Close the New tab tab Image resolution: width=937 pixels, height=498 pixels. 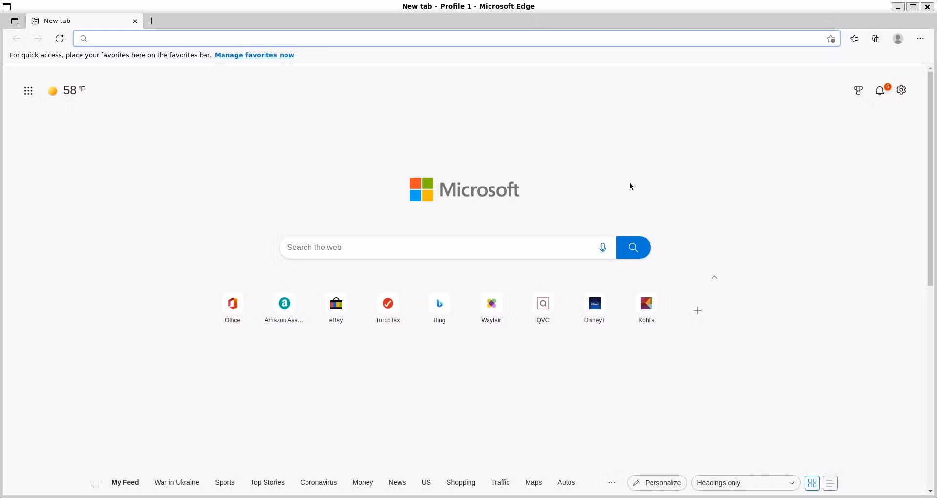(x=135, y=21)
